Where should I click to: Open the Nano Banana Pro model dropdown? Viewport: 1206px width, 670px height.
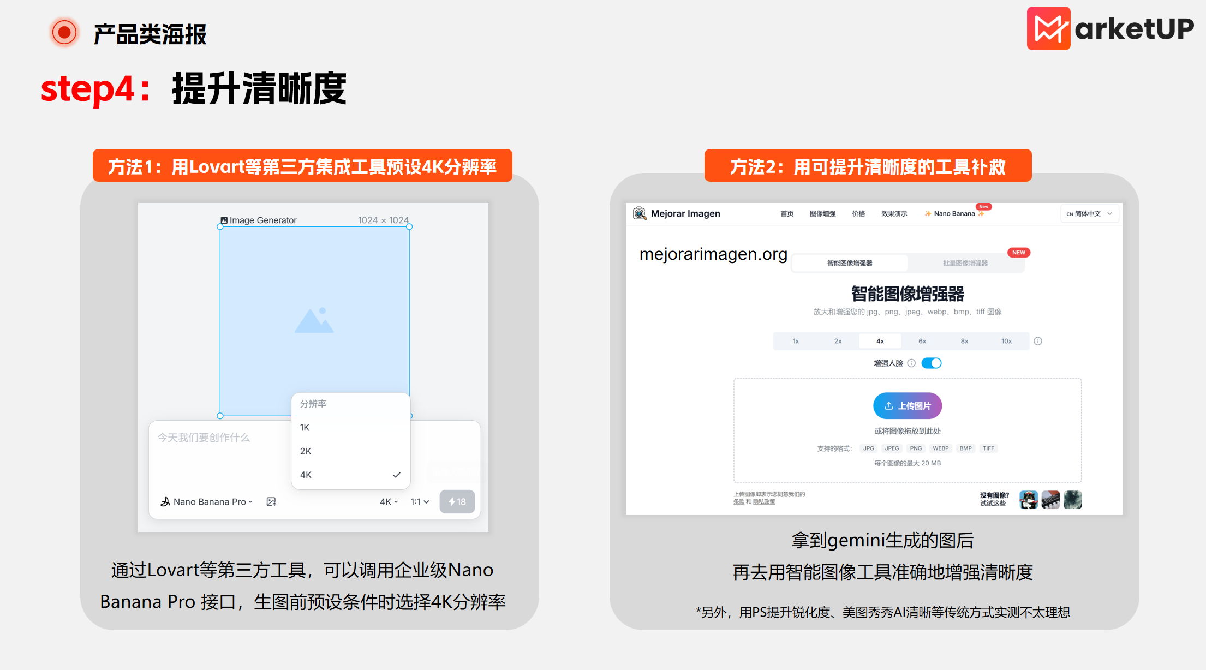212,501
